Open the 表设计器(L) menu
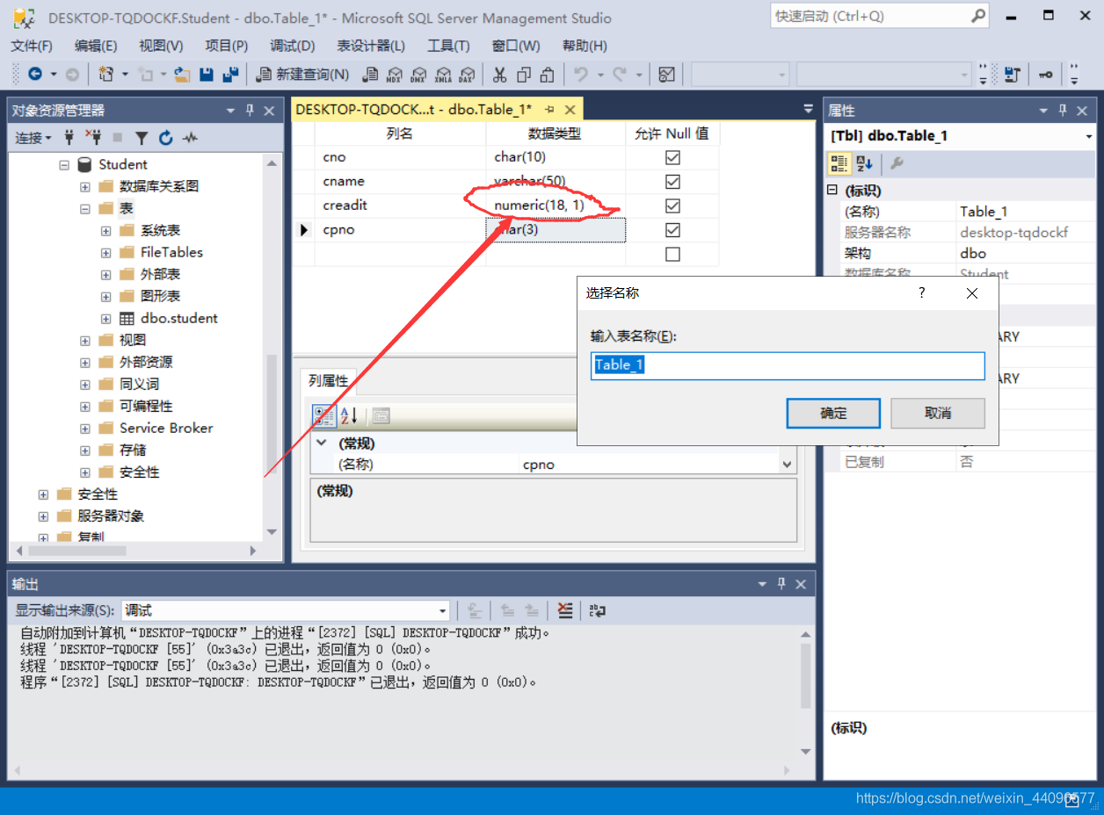The width and height of the screenshot is (1104, 815). pyautogui.click(x=371, y=46)
